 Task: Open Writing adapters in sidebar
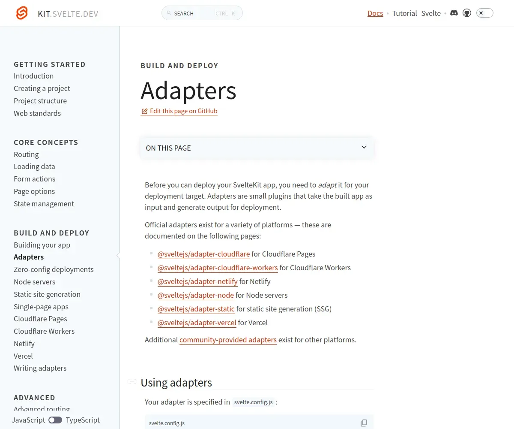tap(40, 368)
